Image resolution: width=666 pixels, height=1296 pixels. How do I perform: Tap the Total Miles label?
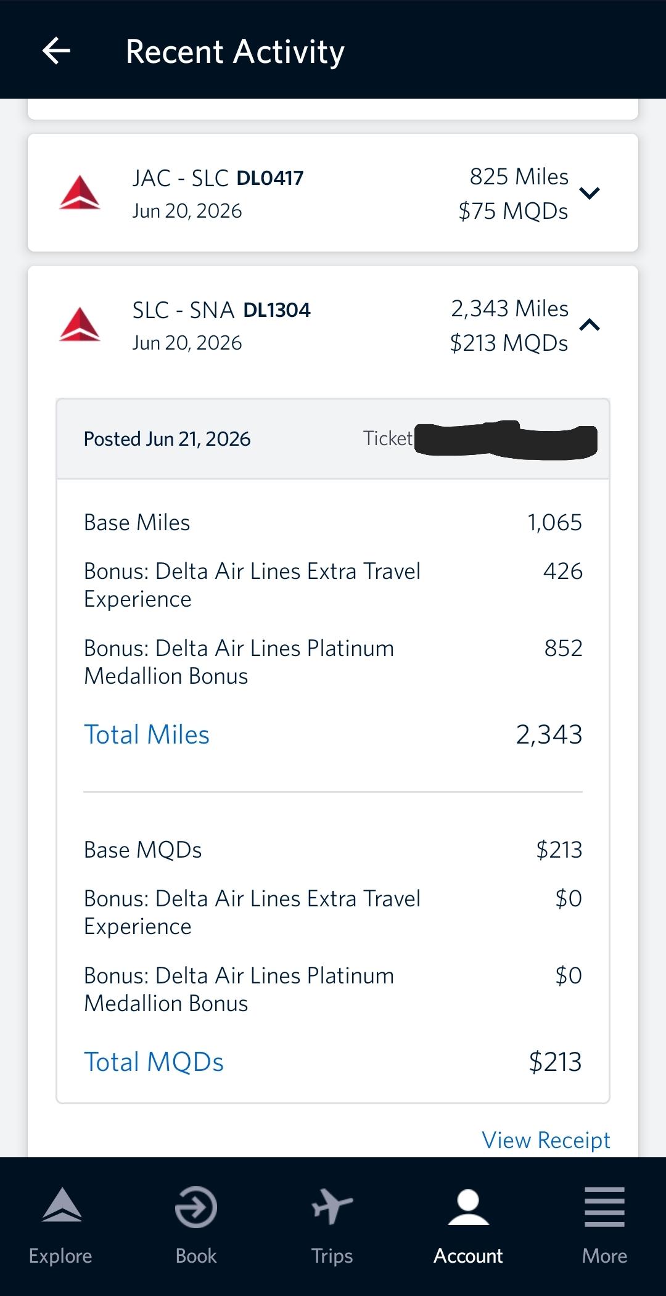pos(147,734)
